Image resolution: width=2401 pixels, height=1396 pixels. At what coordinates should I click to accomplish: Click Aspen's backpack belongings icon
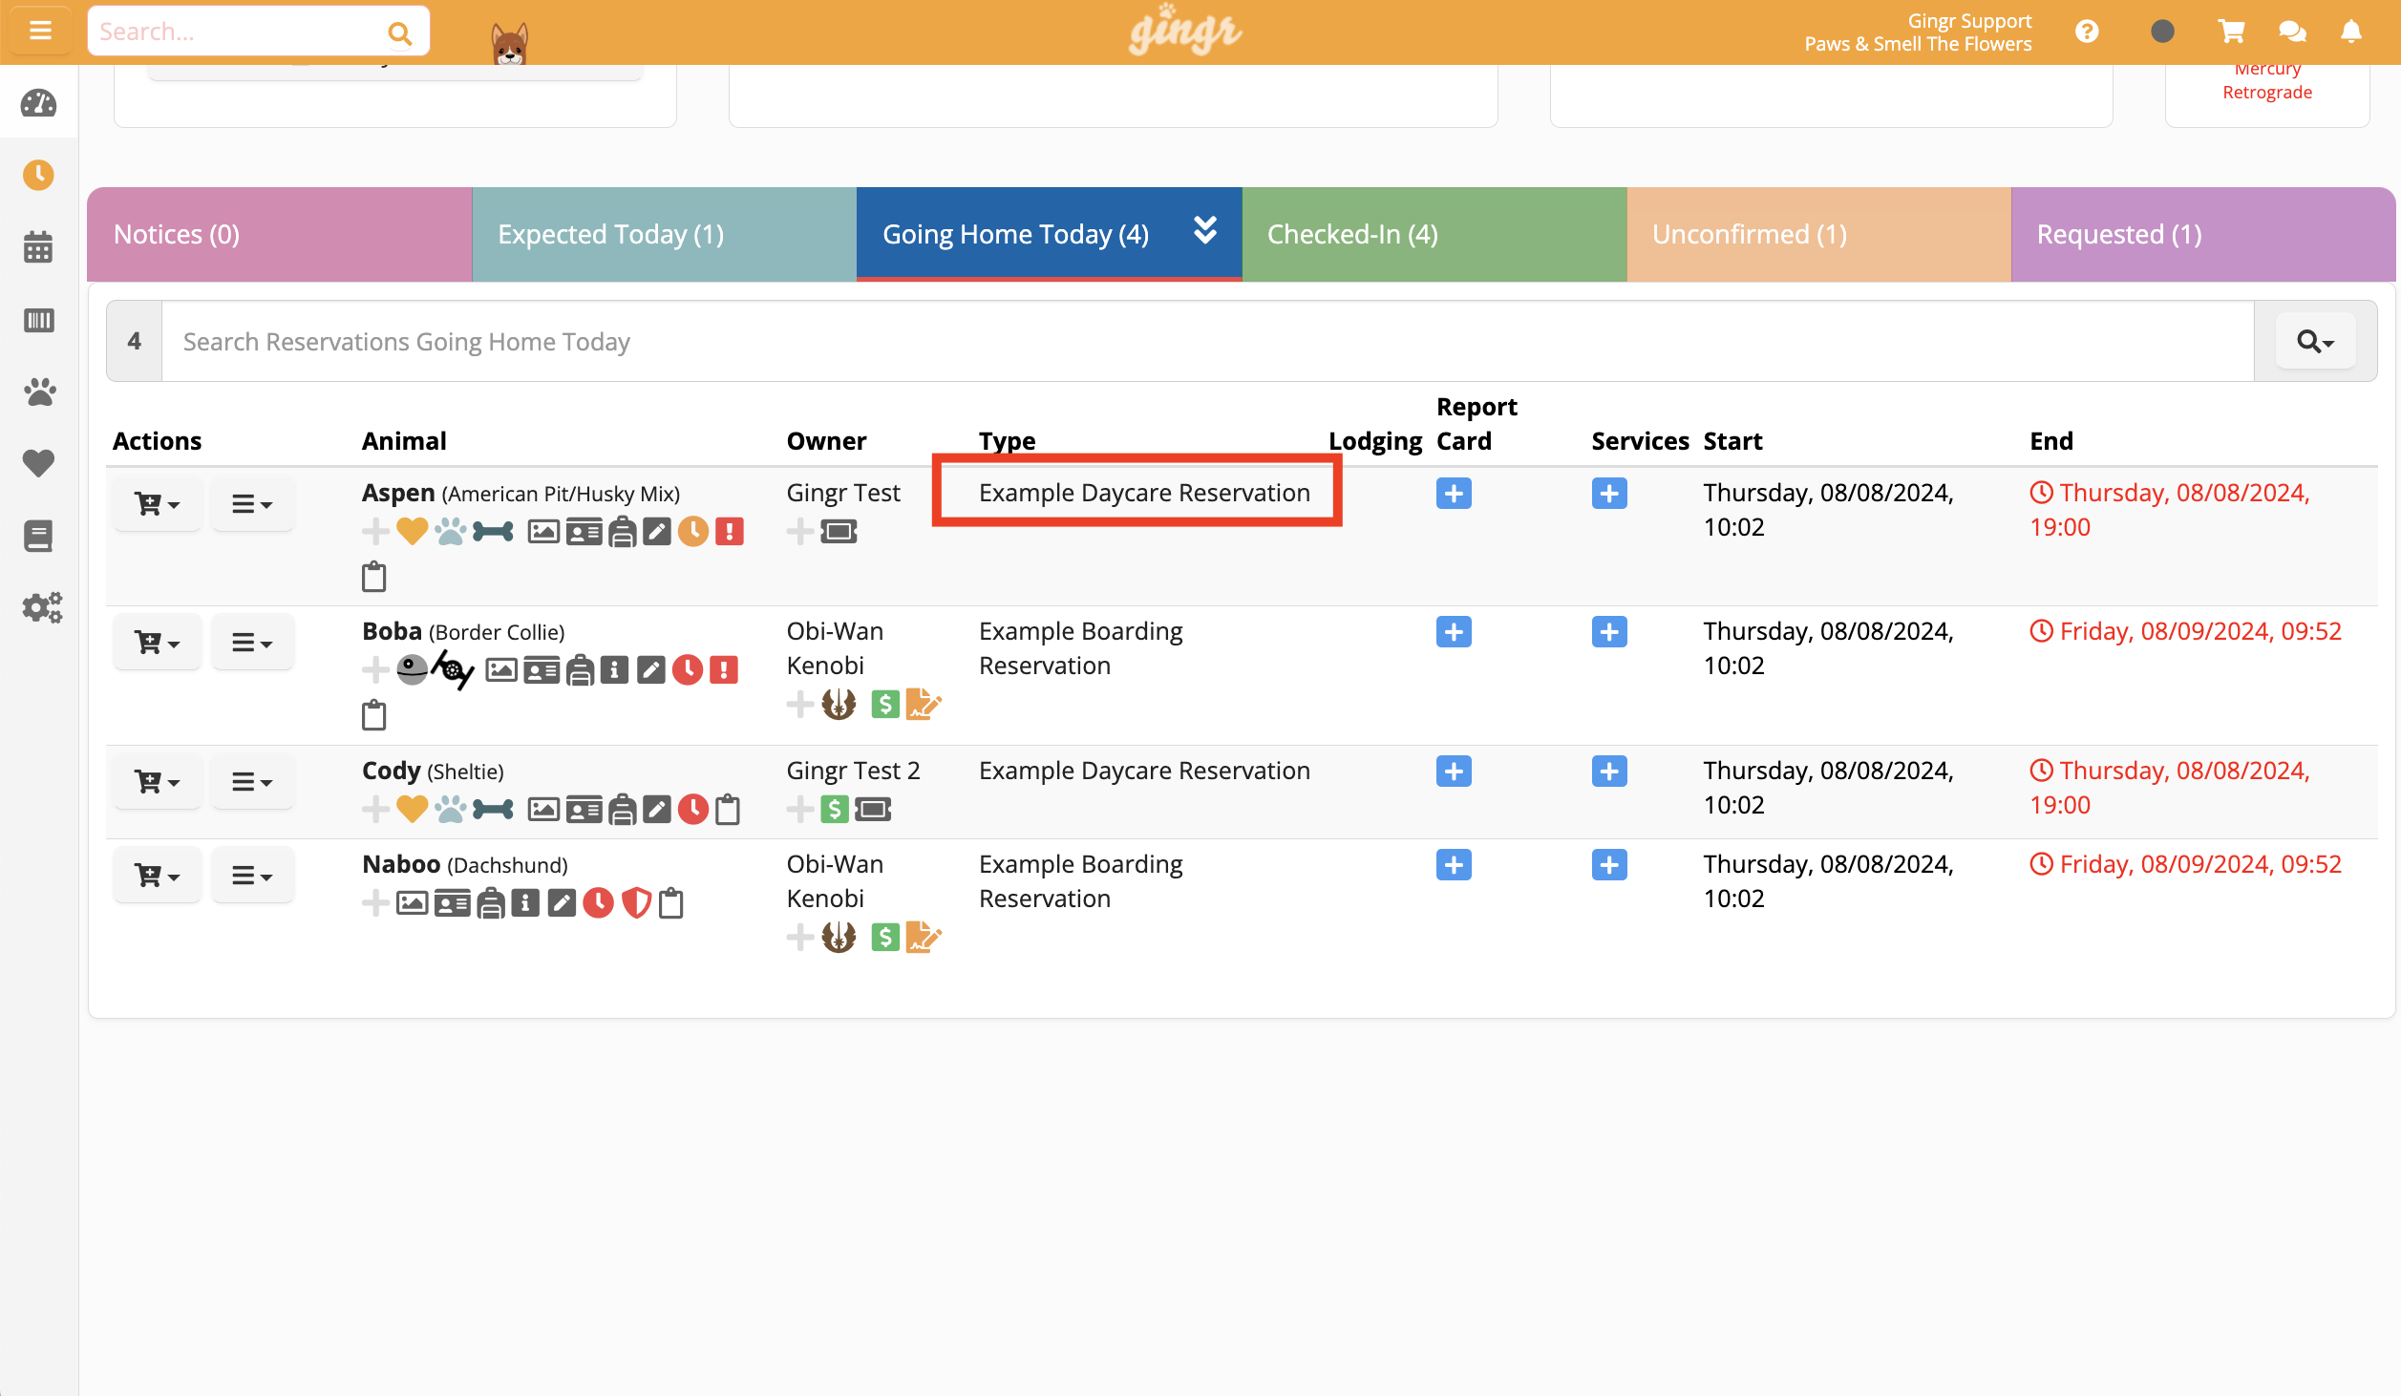coord(622,532)
